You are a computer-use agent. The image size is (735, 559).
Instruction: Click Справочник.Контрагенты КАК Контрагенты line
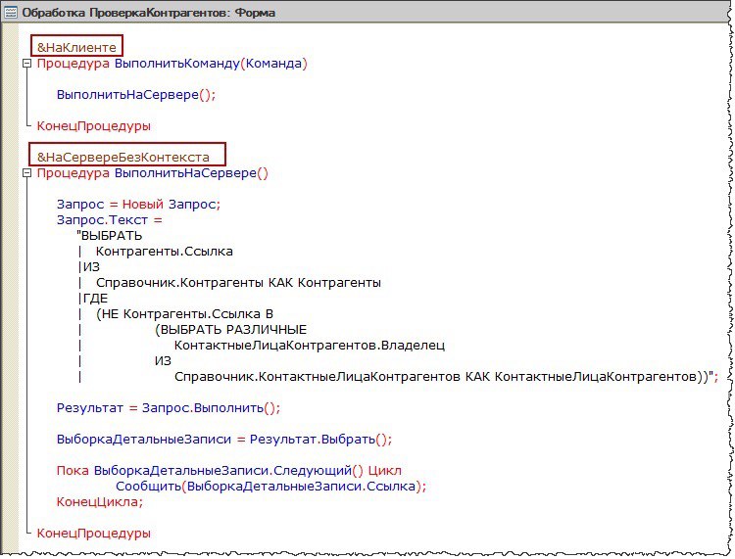click(238, 283)
